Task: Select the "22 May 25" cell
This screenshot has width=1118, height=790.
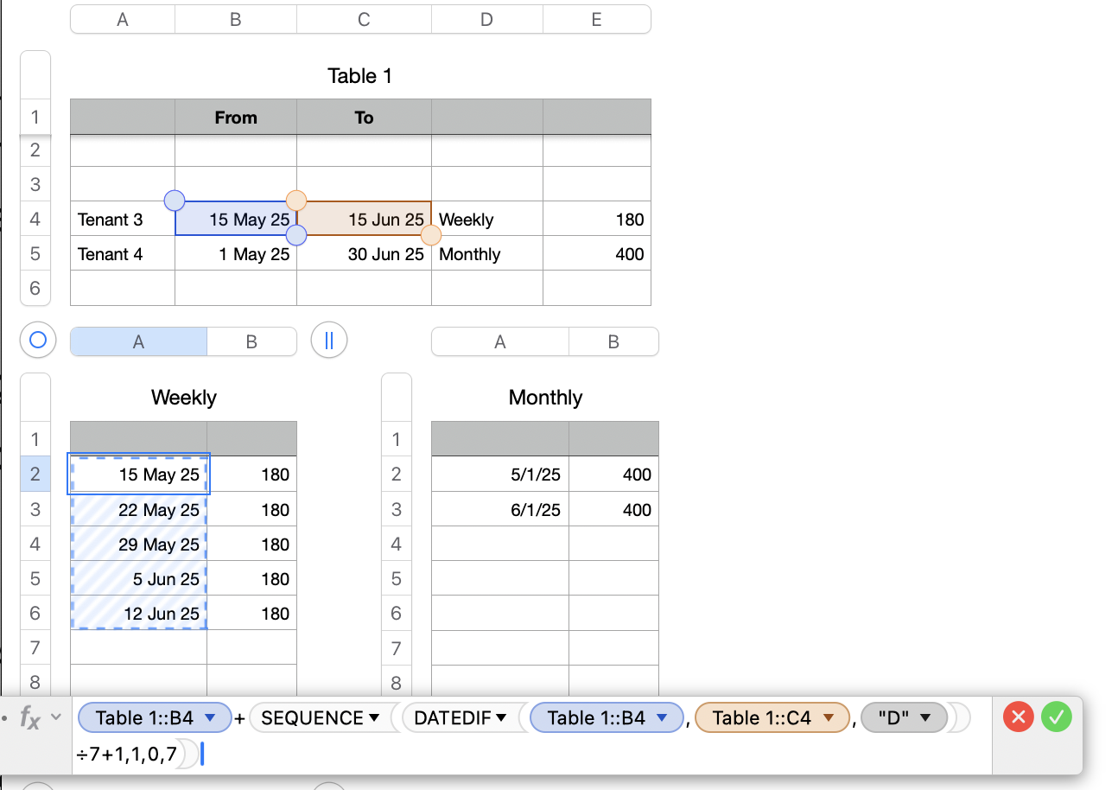Action: coord(138,509)
